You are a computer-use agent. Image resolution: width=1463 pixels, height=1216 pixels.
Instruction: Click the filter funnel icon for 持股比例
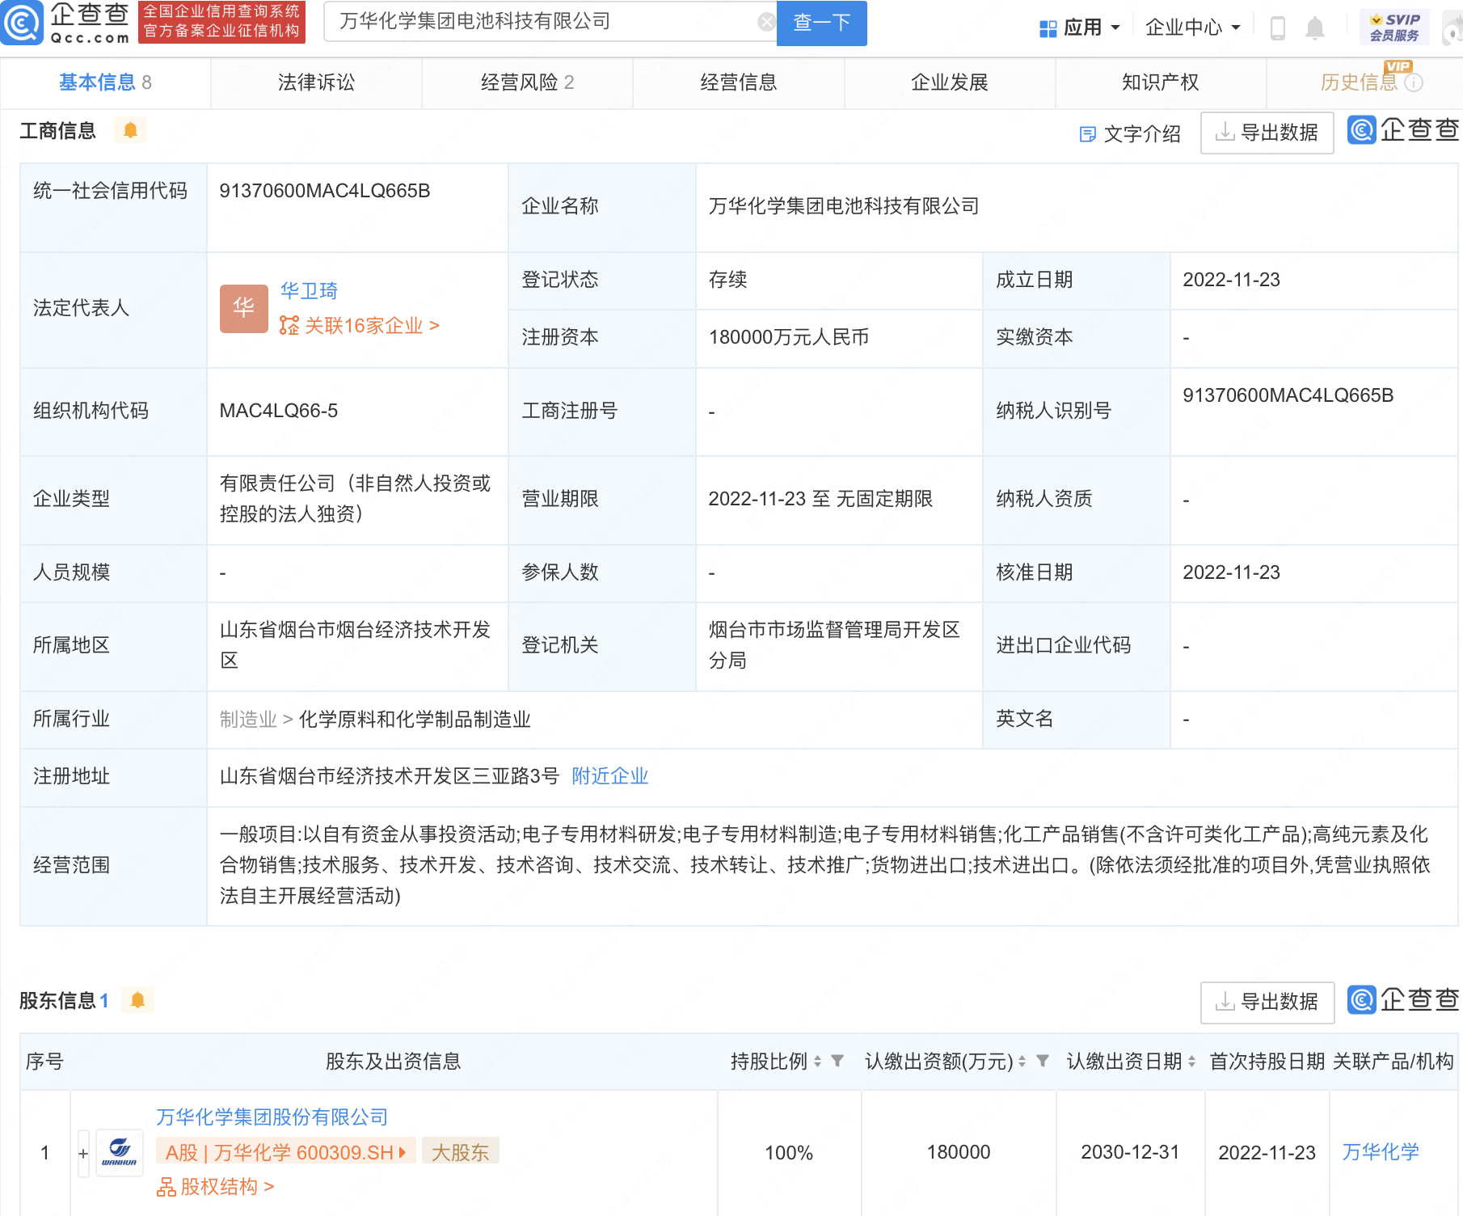click(837, 1061)
